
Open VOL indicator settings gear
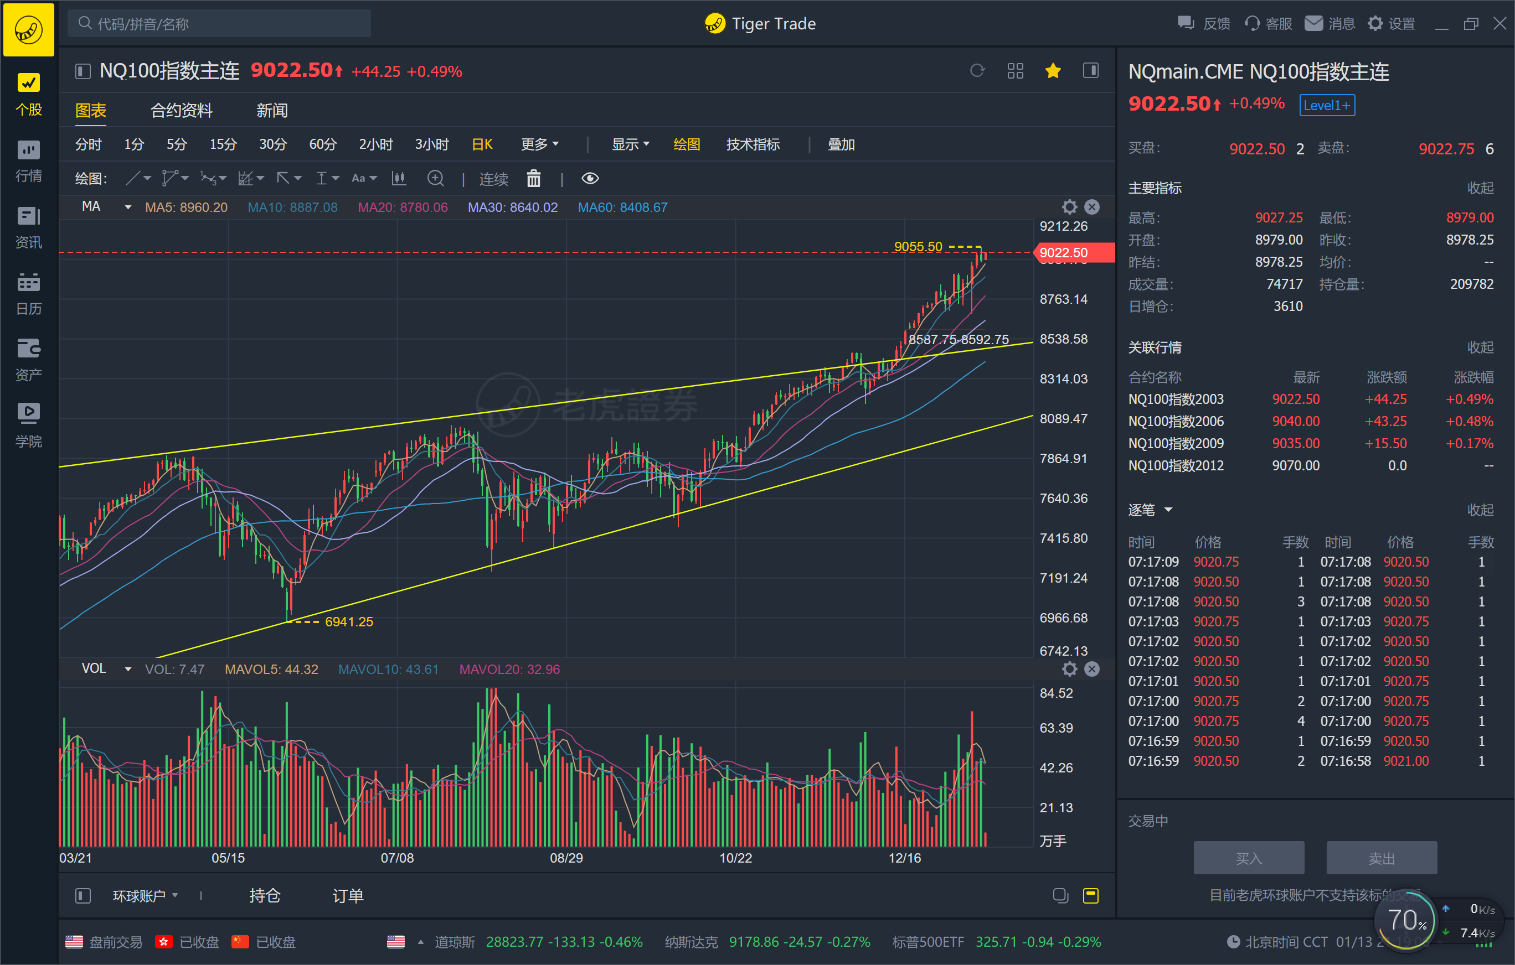tap(1070, 669)
